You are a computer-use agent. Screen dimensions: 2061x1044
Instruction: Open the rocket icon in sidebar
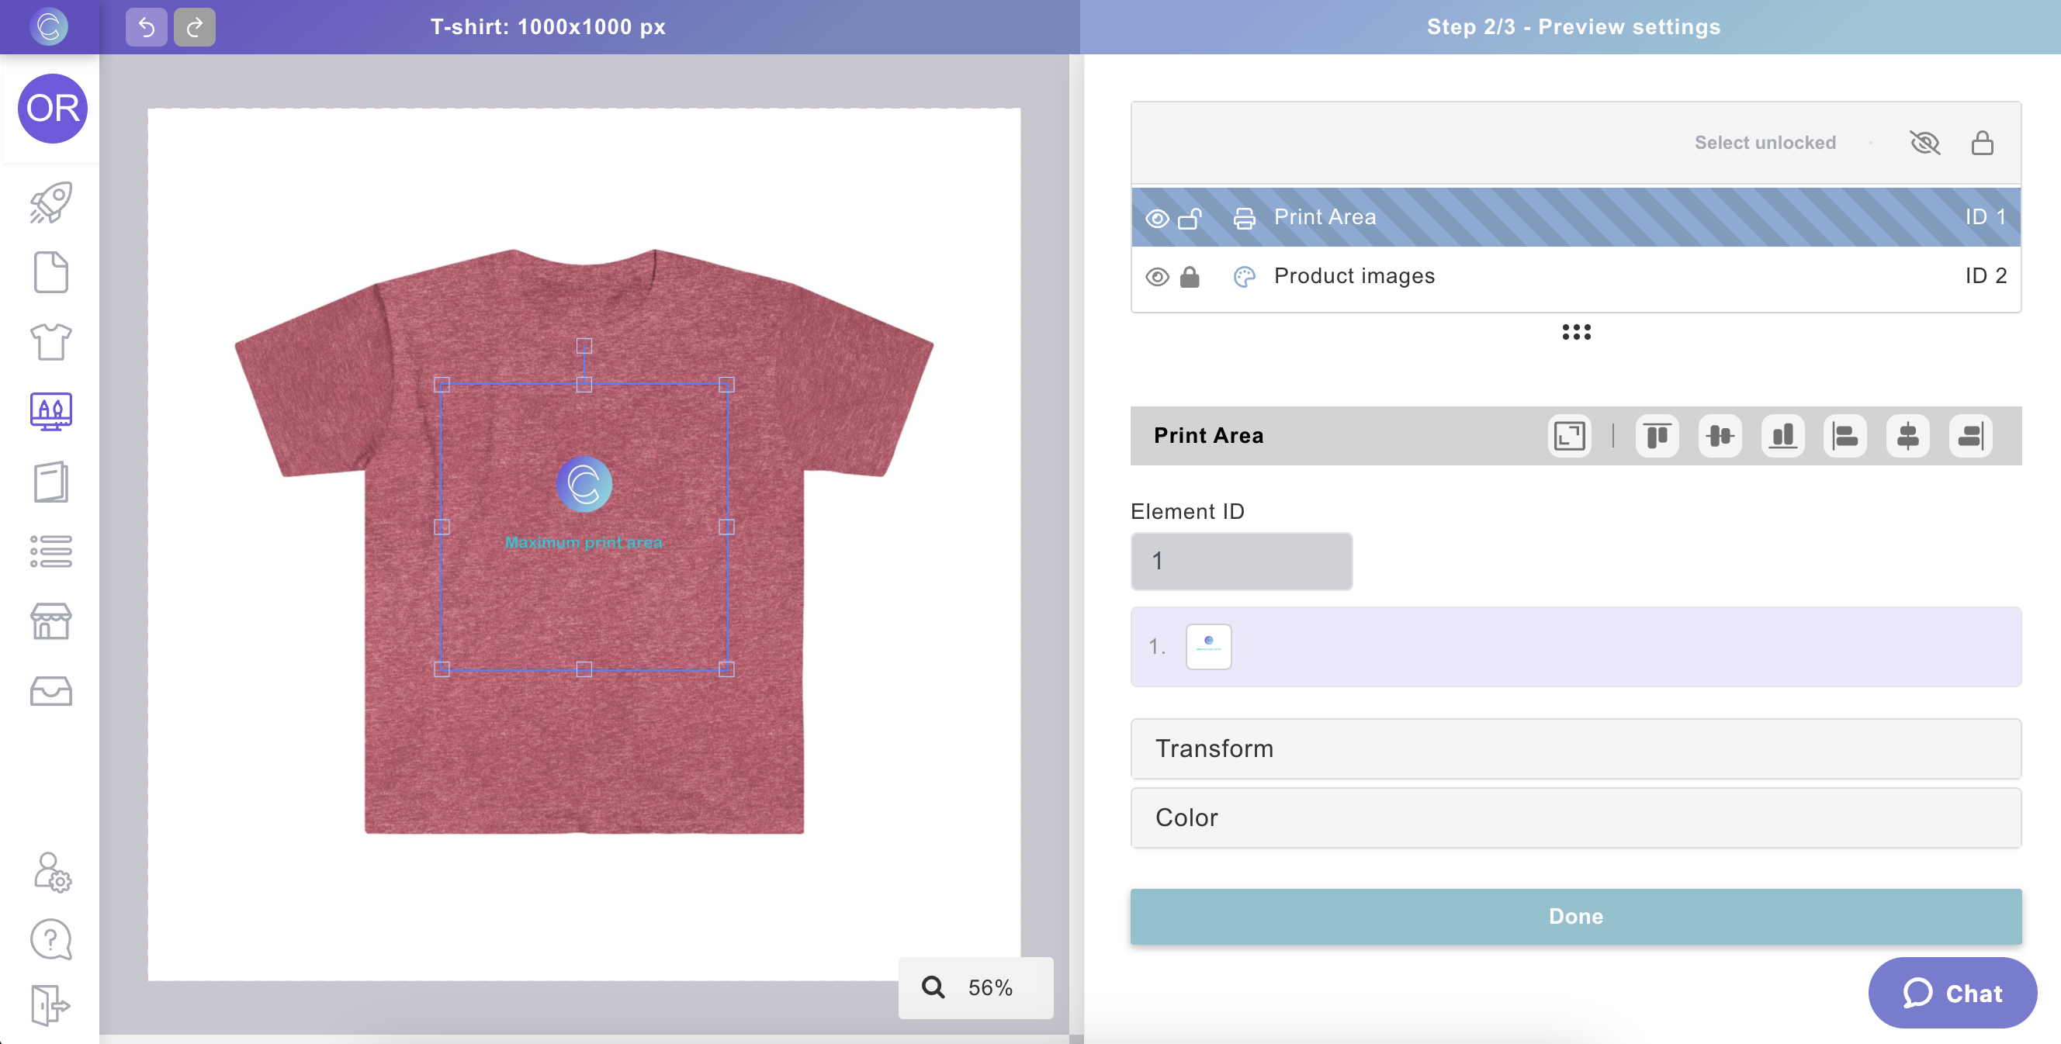click(50, 202)
